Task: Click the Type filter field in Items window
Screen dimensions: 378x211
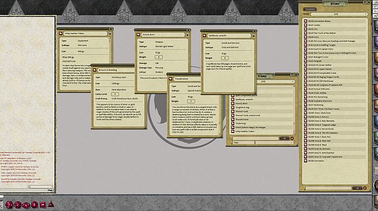Action: [243, 143]
